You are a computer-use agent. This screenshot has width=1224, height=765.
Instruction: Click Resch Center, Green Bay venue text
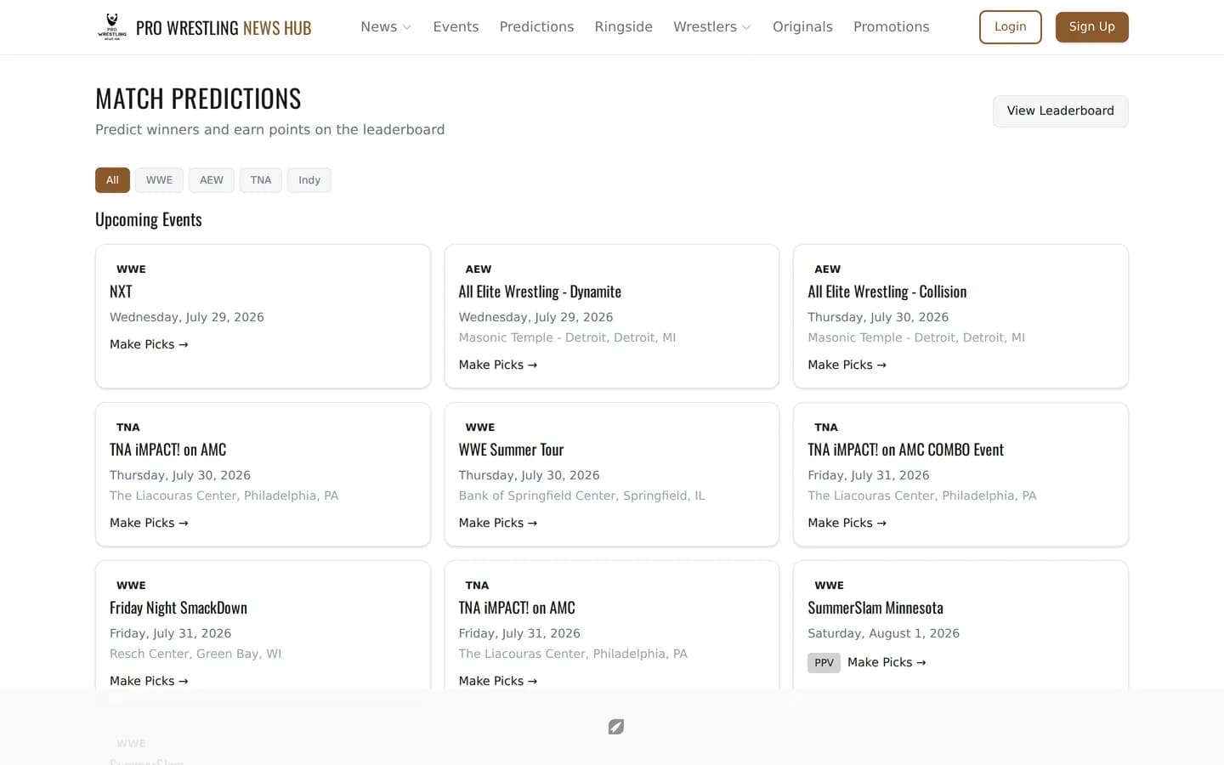pyautogui.click(x=195, y=654)
